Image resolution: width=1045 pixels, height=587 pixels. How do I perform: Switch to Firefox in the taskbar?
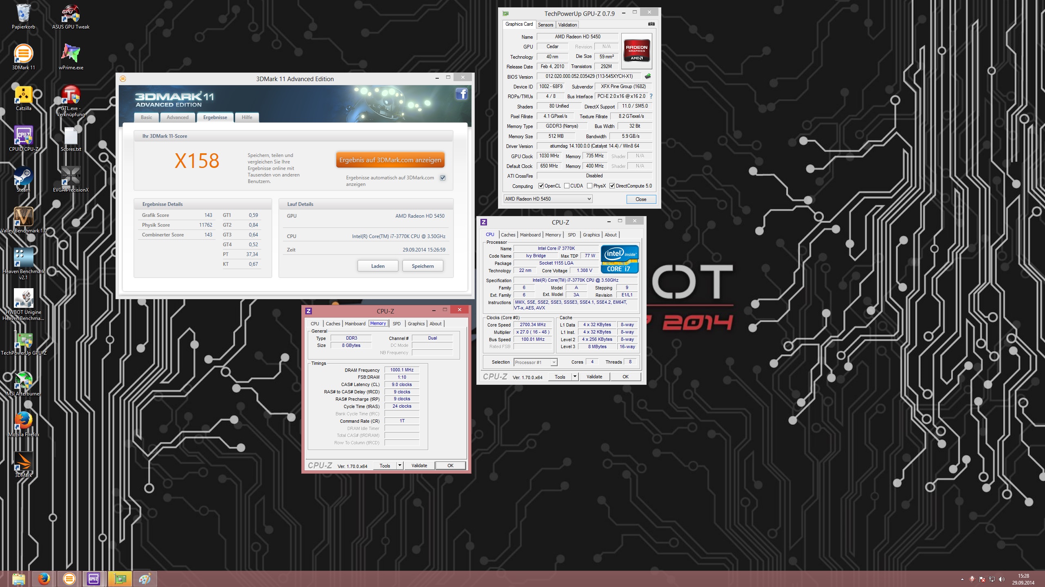tap(44, 579)
